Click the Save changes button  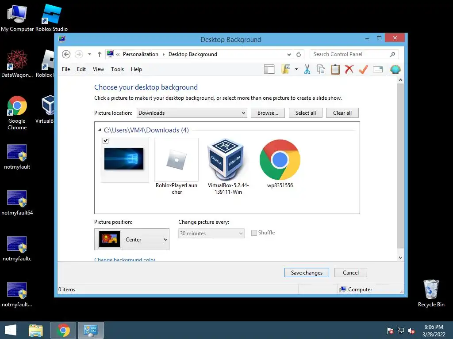pyautogui.click(x=307, y=273)
